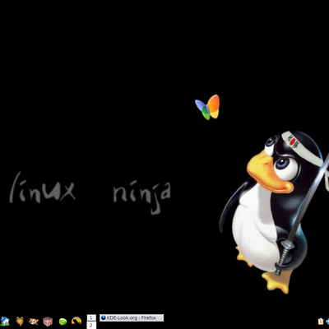Open the volume speaker tray icon
Screen dimensions: 329x329
[x=327, y=322]
